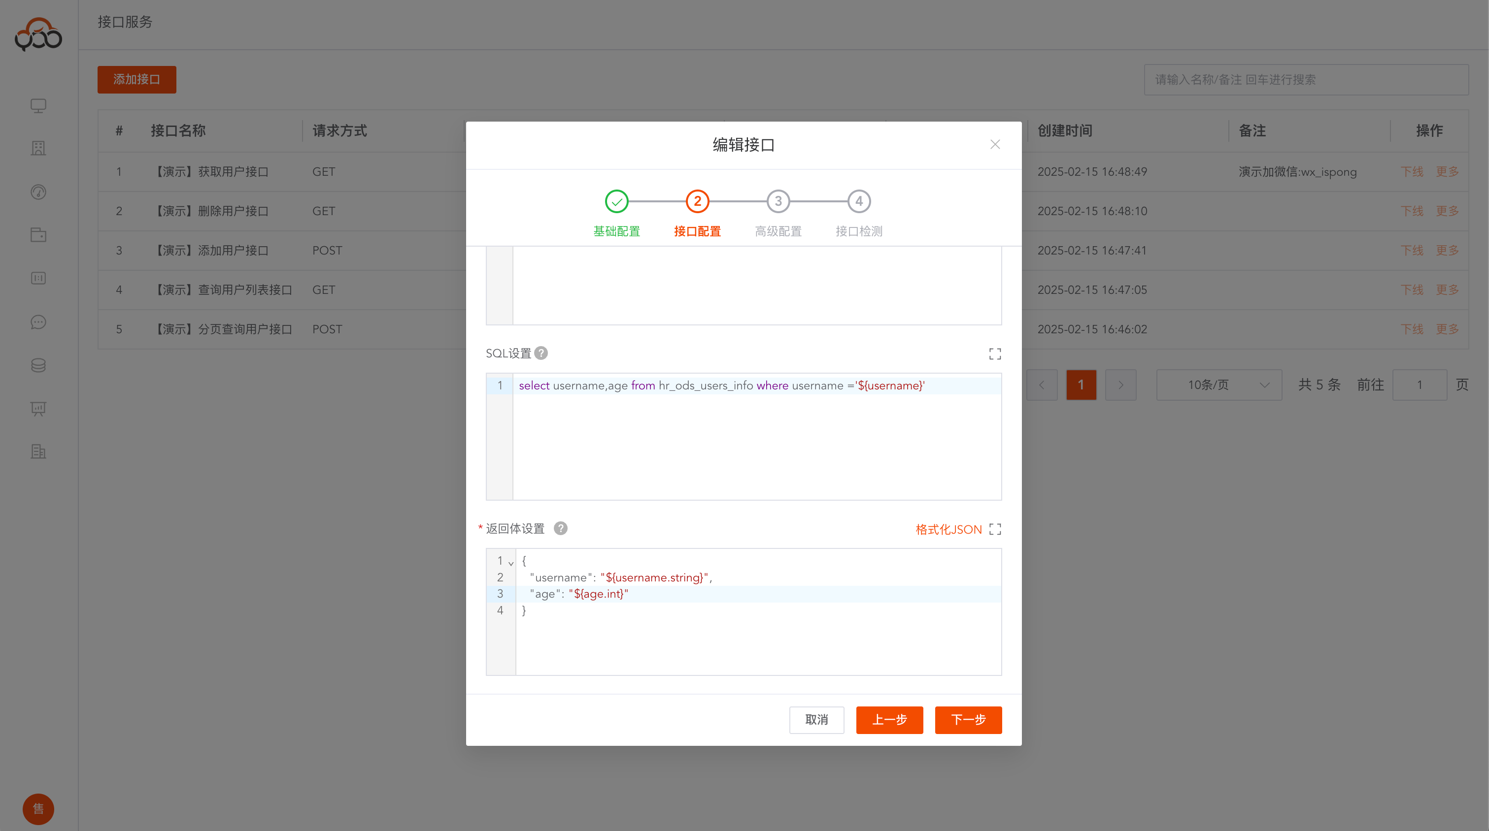Click the presentation board sidebar icon
Screen dimensions: 1489x831
tap(38, 408)
